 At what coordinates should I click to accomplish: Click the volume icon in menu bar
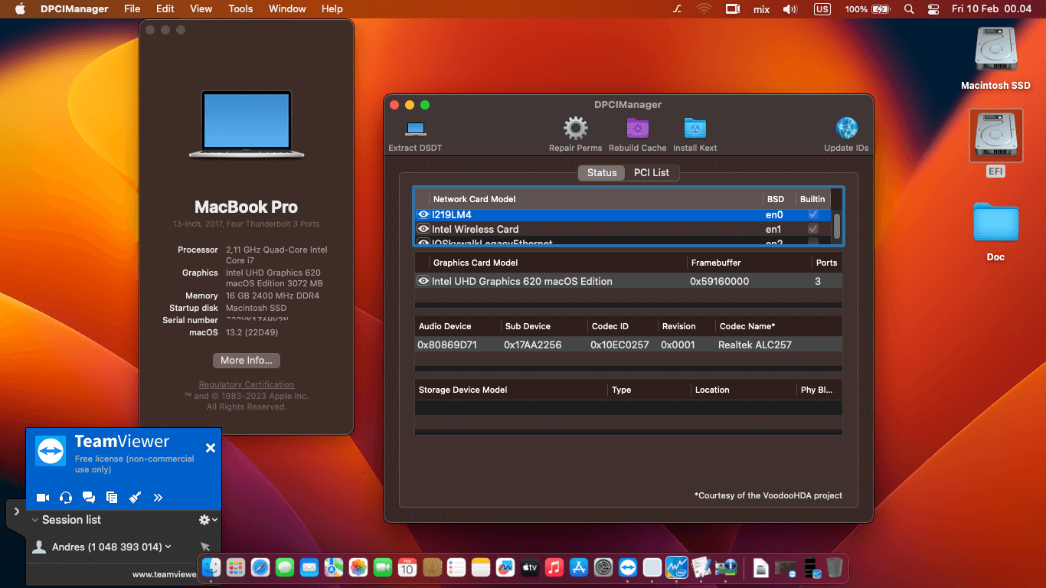click(790, 9)
